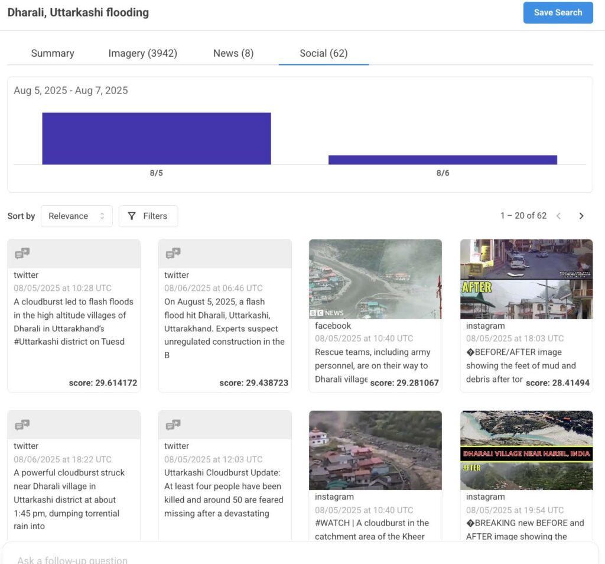Open the Sort by Relevance dropdown

tap(76, 216)
